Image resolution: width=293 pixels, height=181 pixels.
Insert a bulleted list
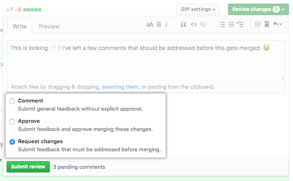tap(222, 25)
